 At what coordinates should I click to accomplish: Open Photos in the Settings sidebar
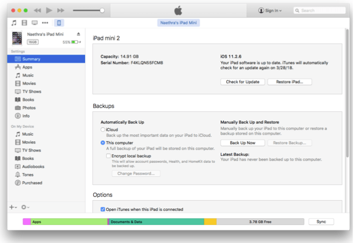coord(28,107)
